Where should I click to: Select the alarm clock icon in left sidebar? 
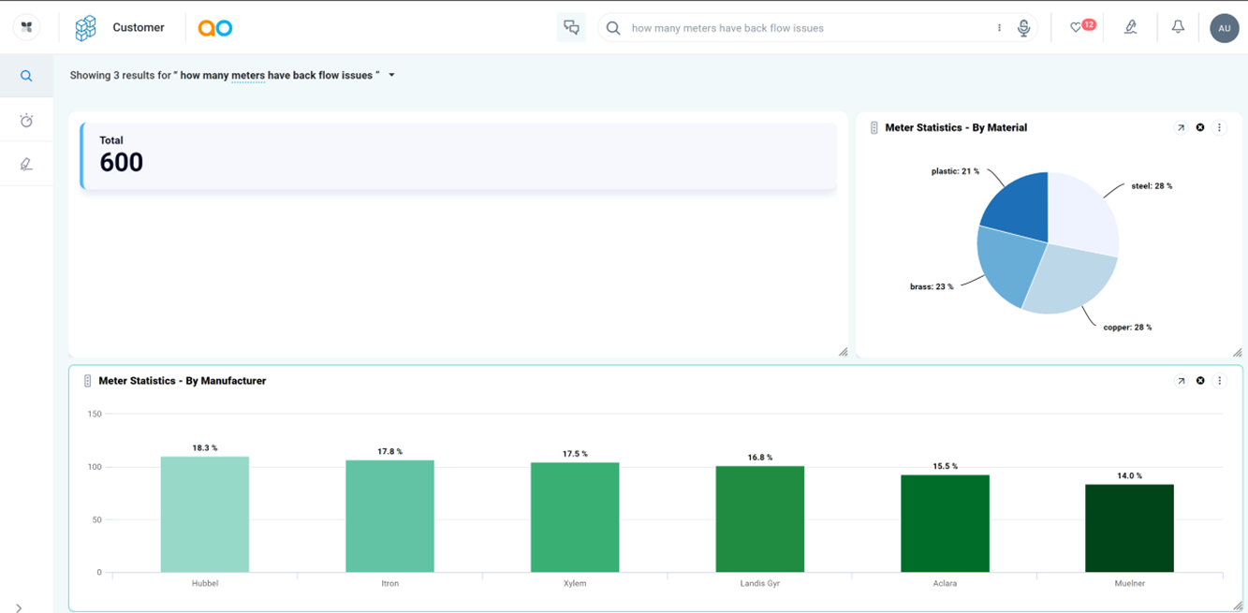click(x=26, y=121)
